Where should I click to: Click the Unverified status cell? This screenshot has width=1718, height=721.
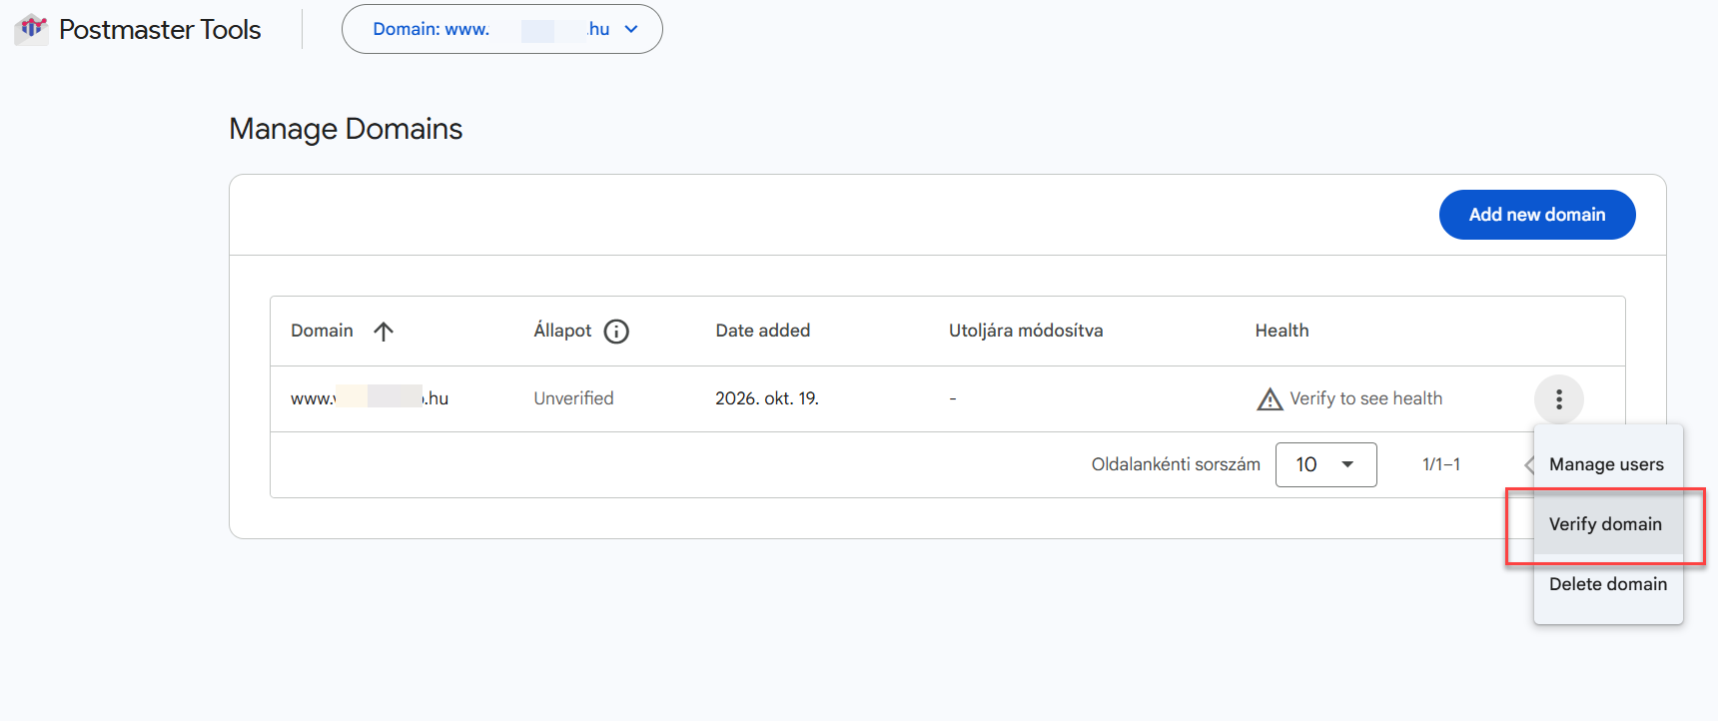[x=573, y=398]
